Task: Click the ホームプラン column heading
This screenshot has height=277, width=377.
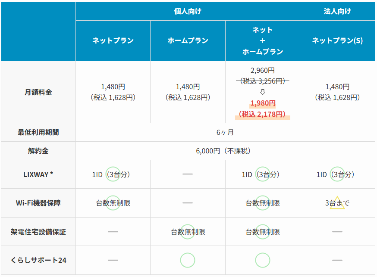Action: pyautogui.click(x=188, y=41)
